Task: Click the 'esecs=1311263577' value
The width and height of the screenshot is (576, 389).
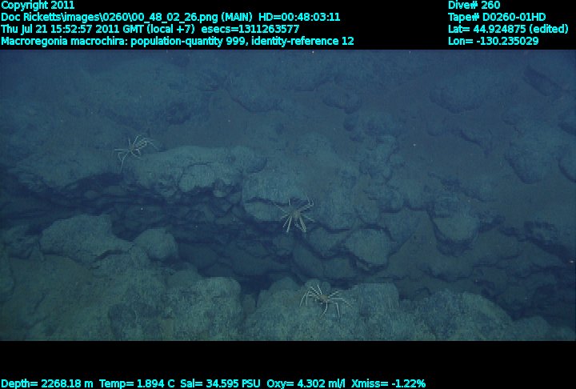Action: click(x=250, y=29)
